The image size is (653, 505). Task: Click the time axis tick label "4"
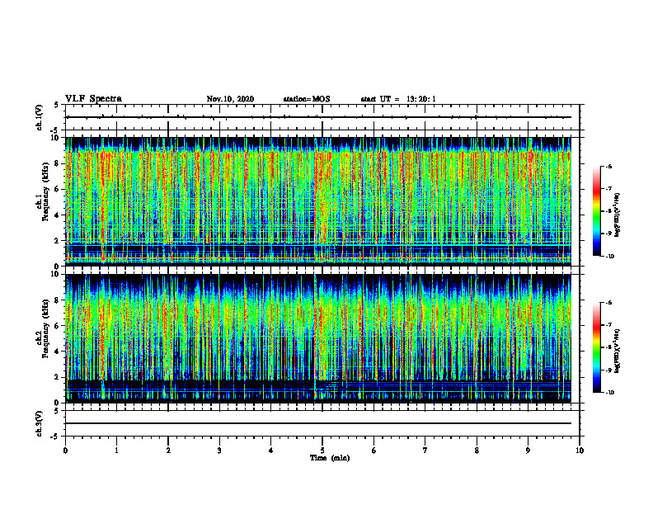point(271,451)
